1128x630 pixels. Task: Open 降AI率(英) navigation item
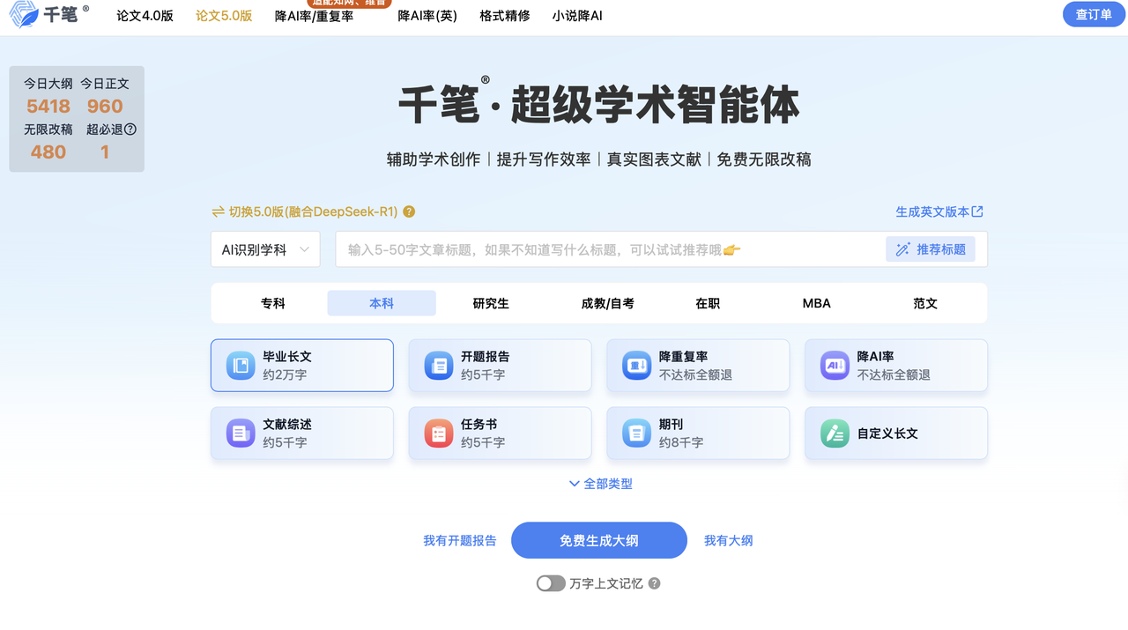point(427,15)
